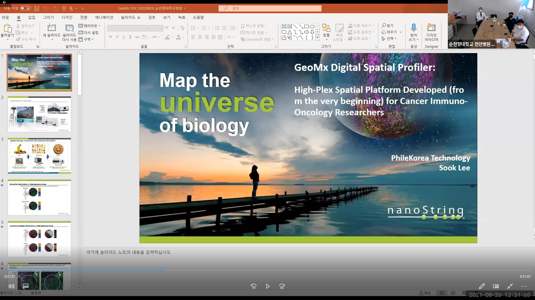Exit fullscreen using the collapse arrows icon

click(510, 286)
